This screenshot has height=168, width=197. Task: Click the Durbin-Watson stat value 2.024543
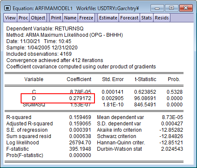pyautogui.click(x=172, y=149)
